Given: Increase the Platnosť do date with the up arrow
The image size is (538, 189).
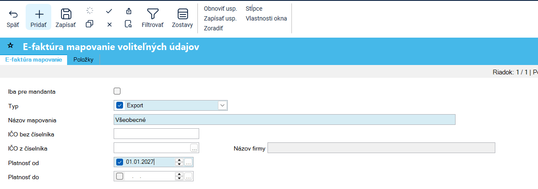Looking at the screenshot, I should point(179,174).
